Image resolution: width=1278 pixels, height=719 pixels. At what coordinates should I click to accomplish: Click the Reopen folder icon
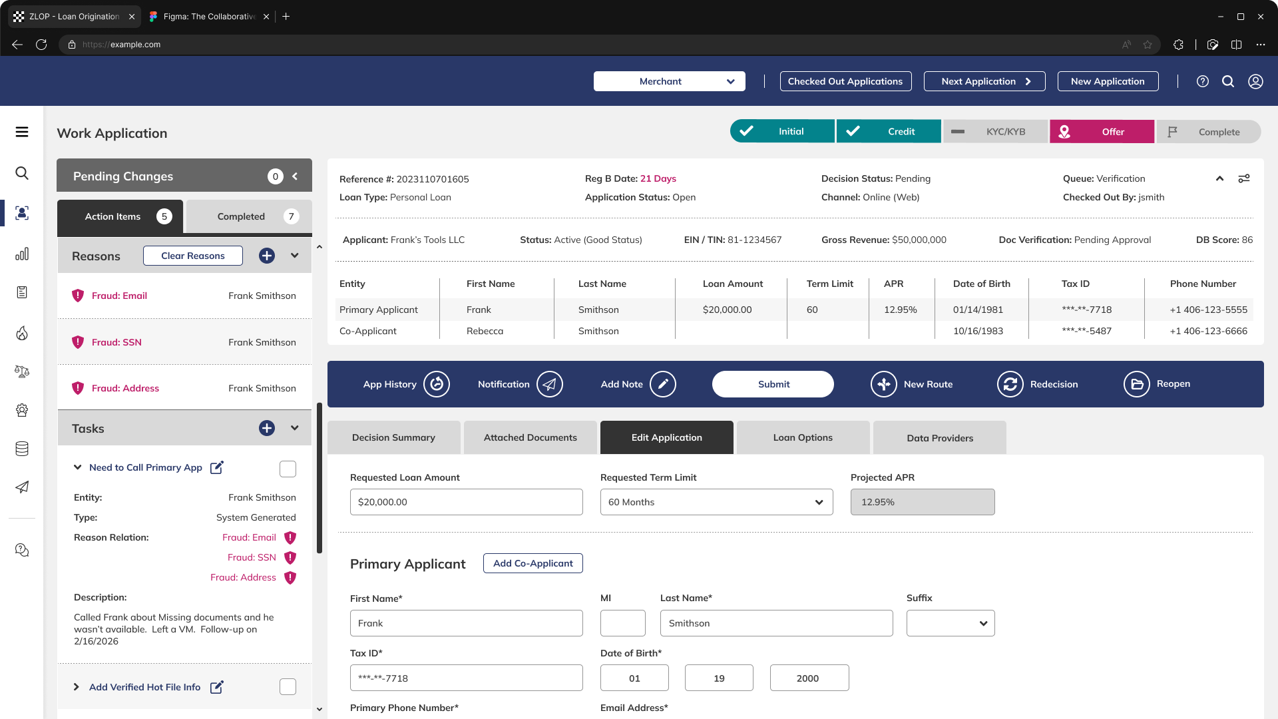(x=1137, y=384)
